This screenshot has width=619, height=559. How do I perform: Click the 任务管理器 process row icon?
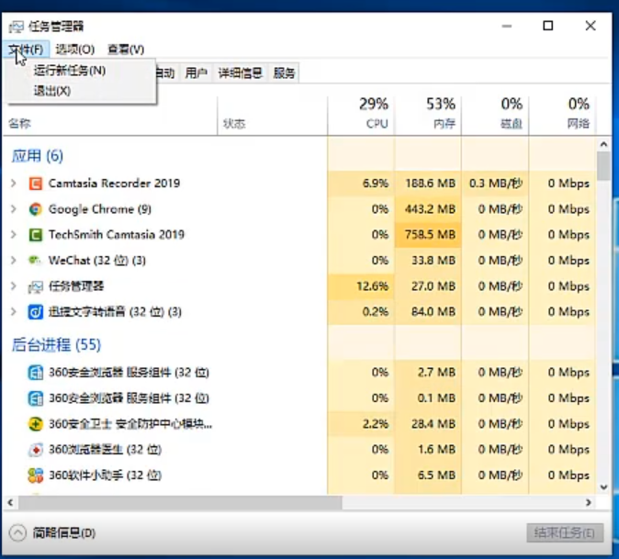pyautogui.click(x=35, y=286)
